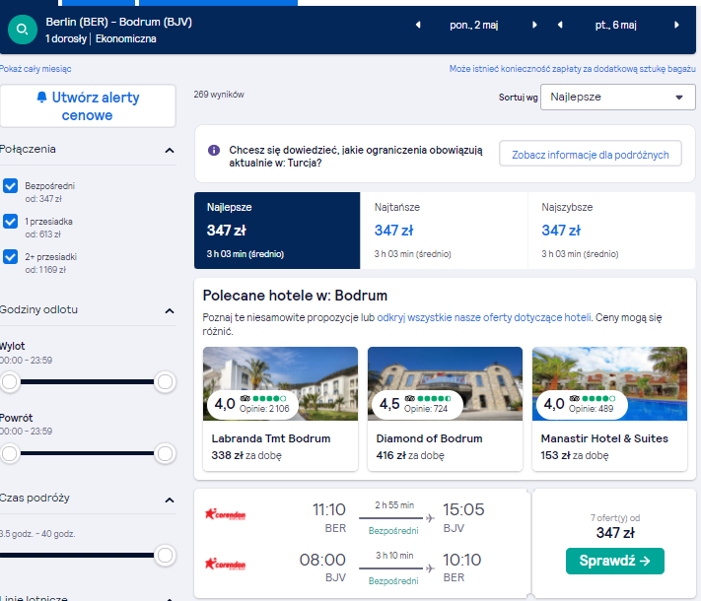Click TripAdvisor rating badge on Diamond of Bodrum
This screenshot has width=701, height=601.
[417, 404]
